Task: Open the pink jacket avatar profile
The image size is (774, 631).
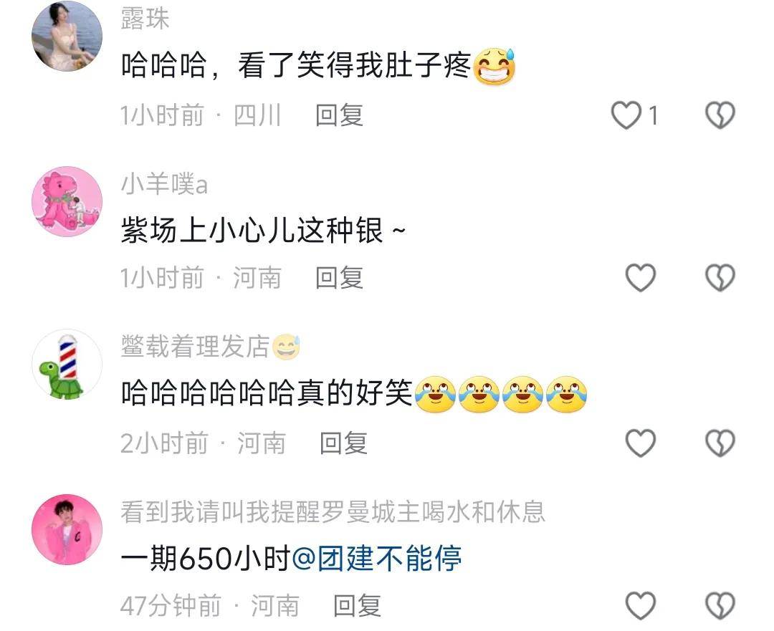Action: pos(67,529)
